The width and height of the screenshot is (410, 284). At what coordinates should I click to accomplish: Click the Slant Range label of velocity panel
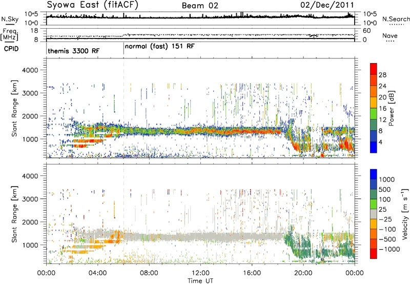tap(14, 214)
